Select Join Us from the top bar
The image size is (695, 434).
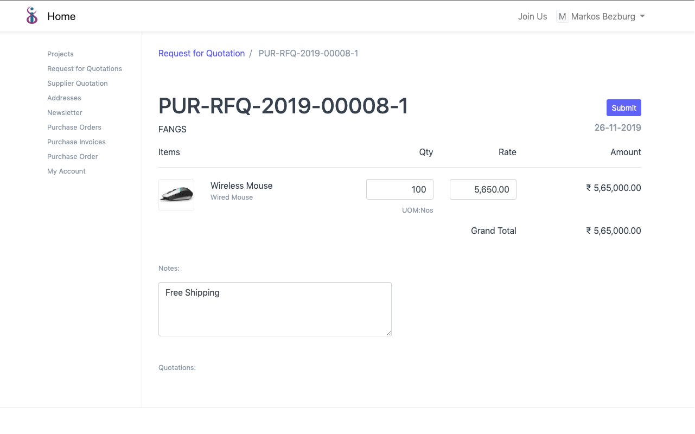(532, 16)
